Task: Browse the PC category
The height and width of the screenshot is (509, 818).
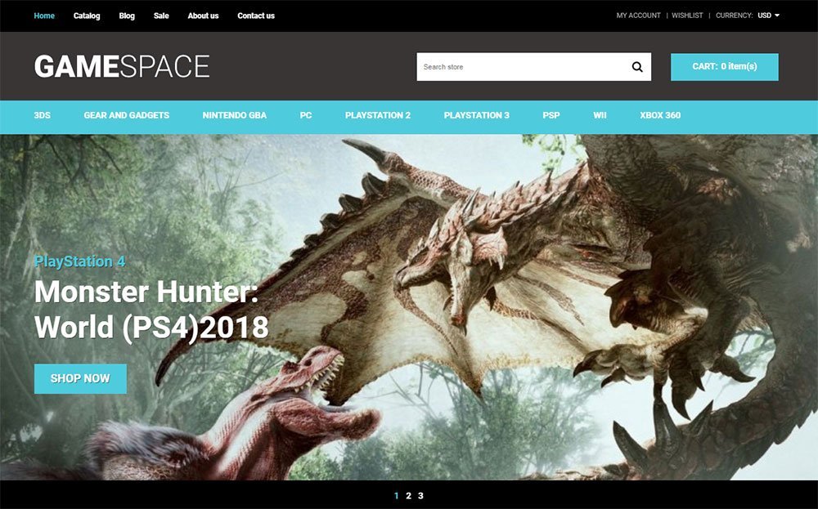Action: 306,115
